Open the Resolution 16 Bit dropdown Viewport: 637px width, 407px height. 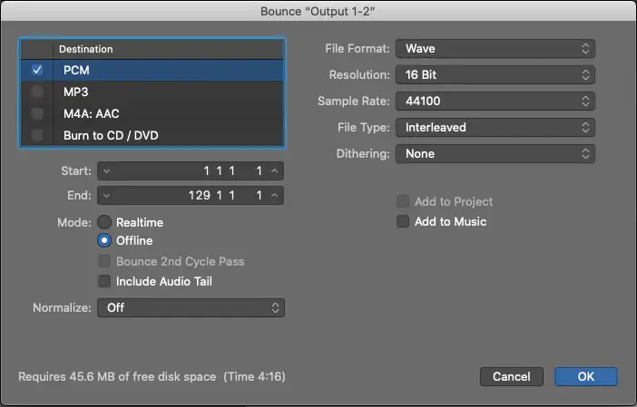point(495,74)
